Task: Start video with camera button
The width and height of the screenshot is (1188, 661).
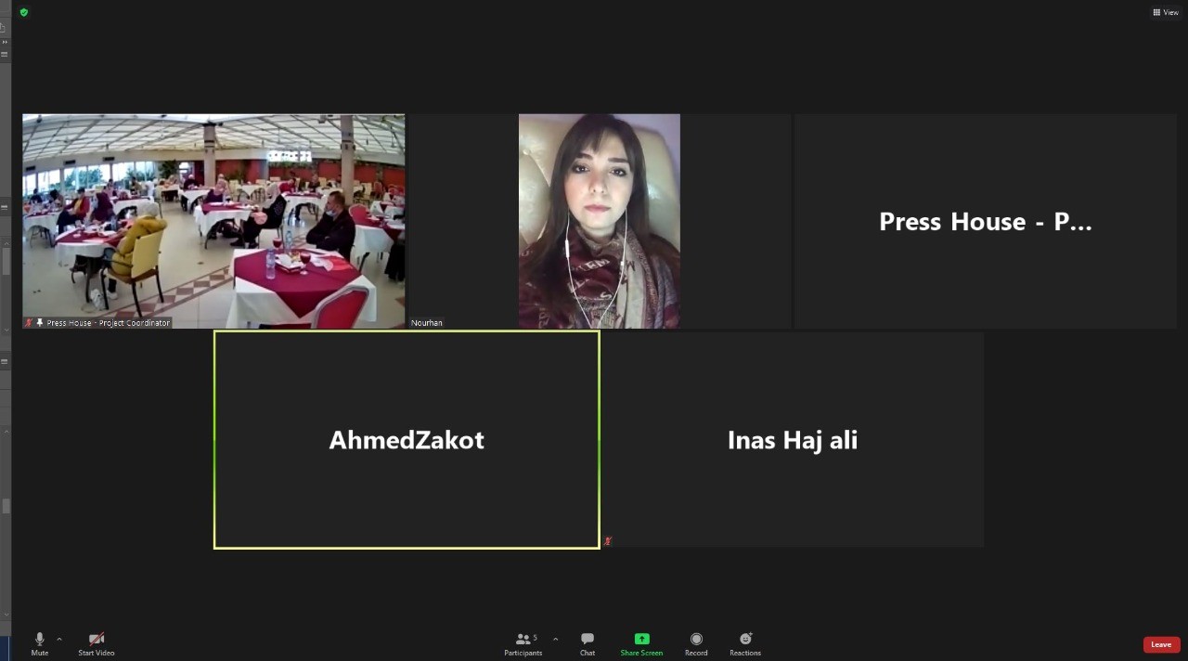Action: [x=96, y=644]
